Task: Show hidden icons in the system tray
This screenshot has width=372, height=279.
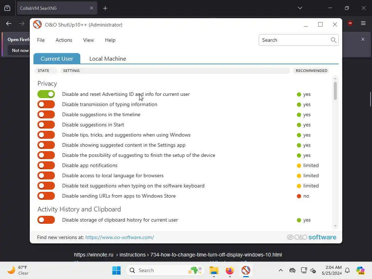Action: [x=281, y=270]
